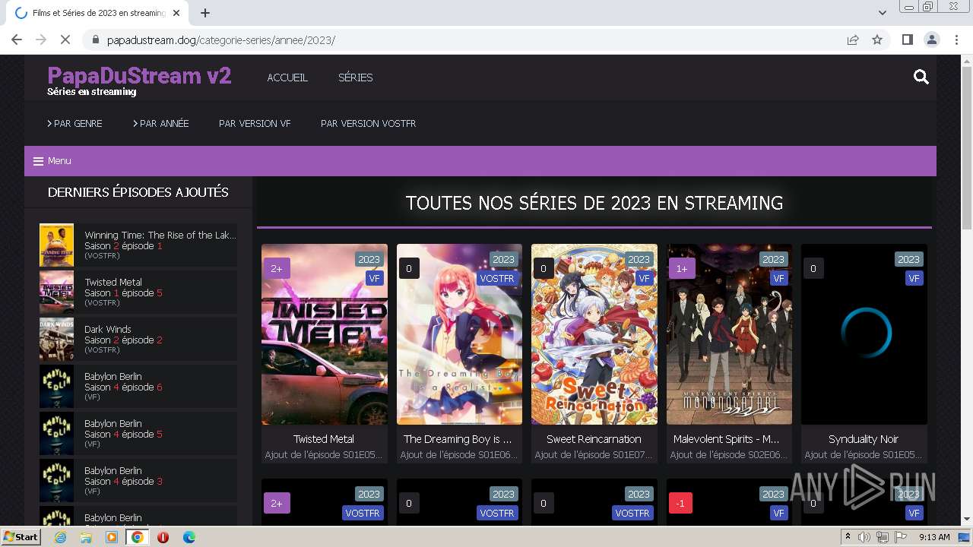Click the 2+ rating badge on Twisted Metal
Image resolution: width=973 pixels, height=547 pixels.
coord(277,268)
